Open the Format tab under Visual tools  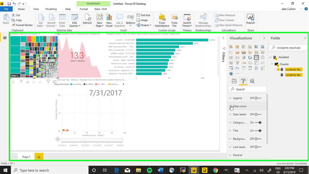(84, 9)
